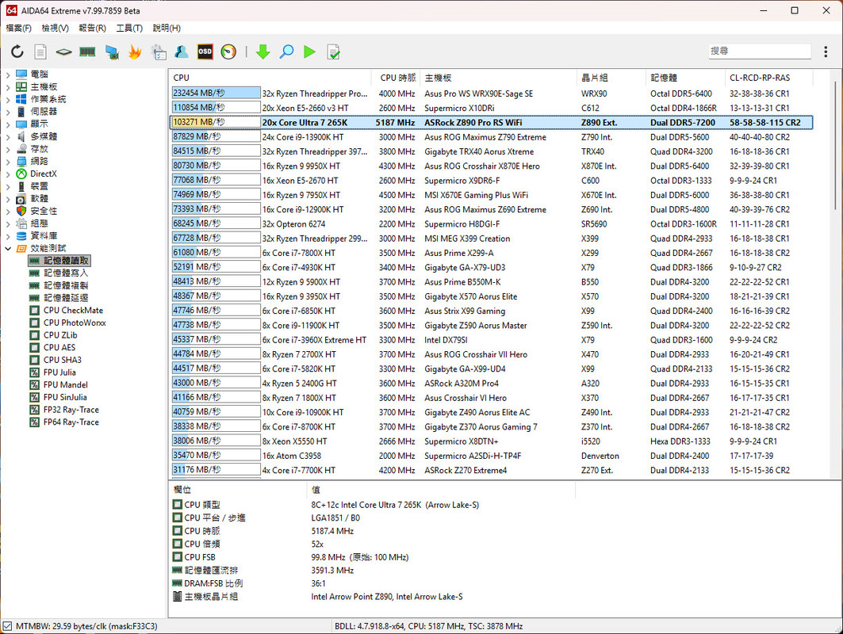Click the magnifier search icon in toolbar
This screenshot has height=634, width=843.
[x=286, y=52]
